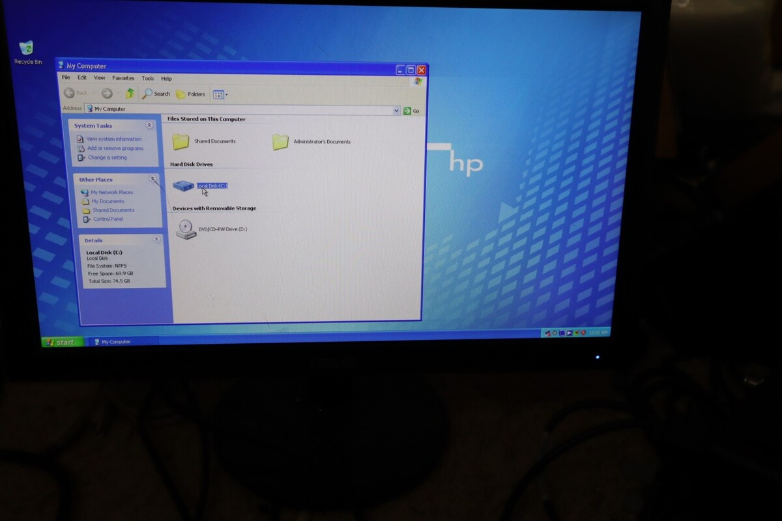Toggle the Folders pane button

click(190, 94)
